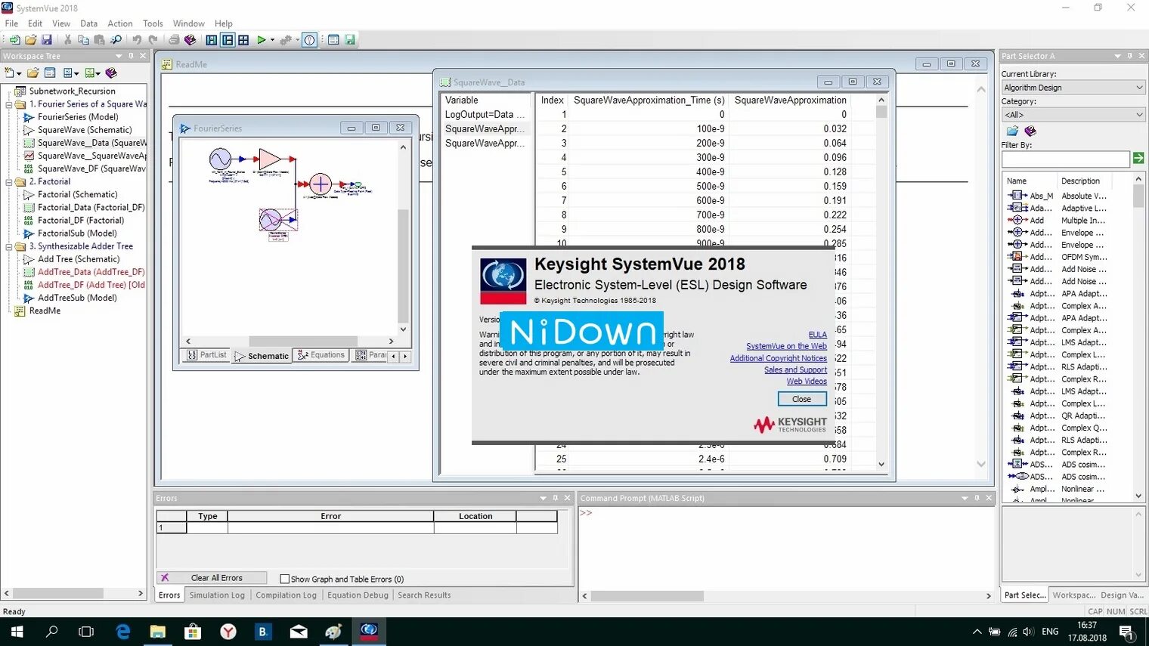This screenshot has height=646, width=1149.
Task: Open a workspace with the main toolbar folder icon
Action: pyautogui.click(x=31, y=40)
